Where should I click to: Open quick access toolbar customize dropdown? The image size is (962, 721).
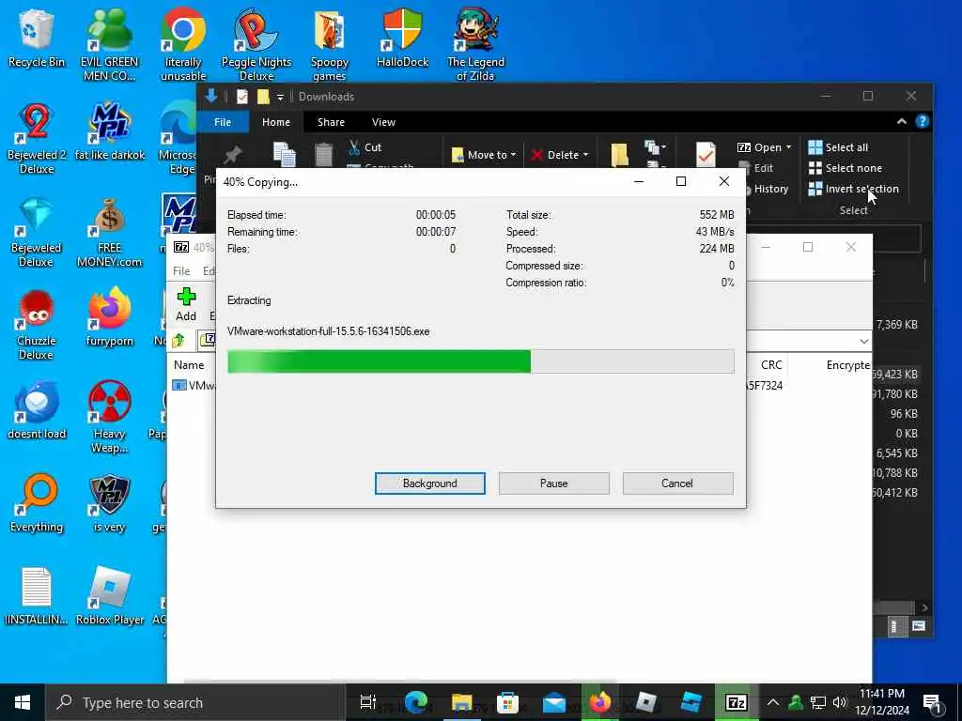tap(280, 97)
